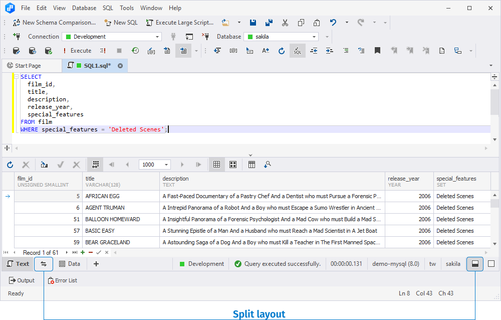Click the Cut scissors icon
Viewport: 501px width, 320px height.
click(285, 23)
